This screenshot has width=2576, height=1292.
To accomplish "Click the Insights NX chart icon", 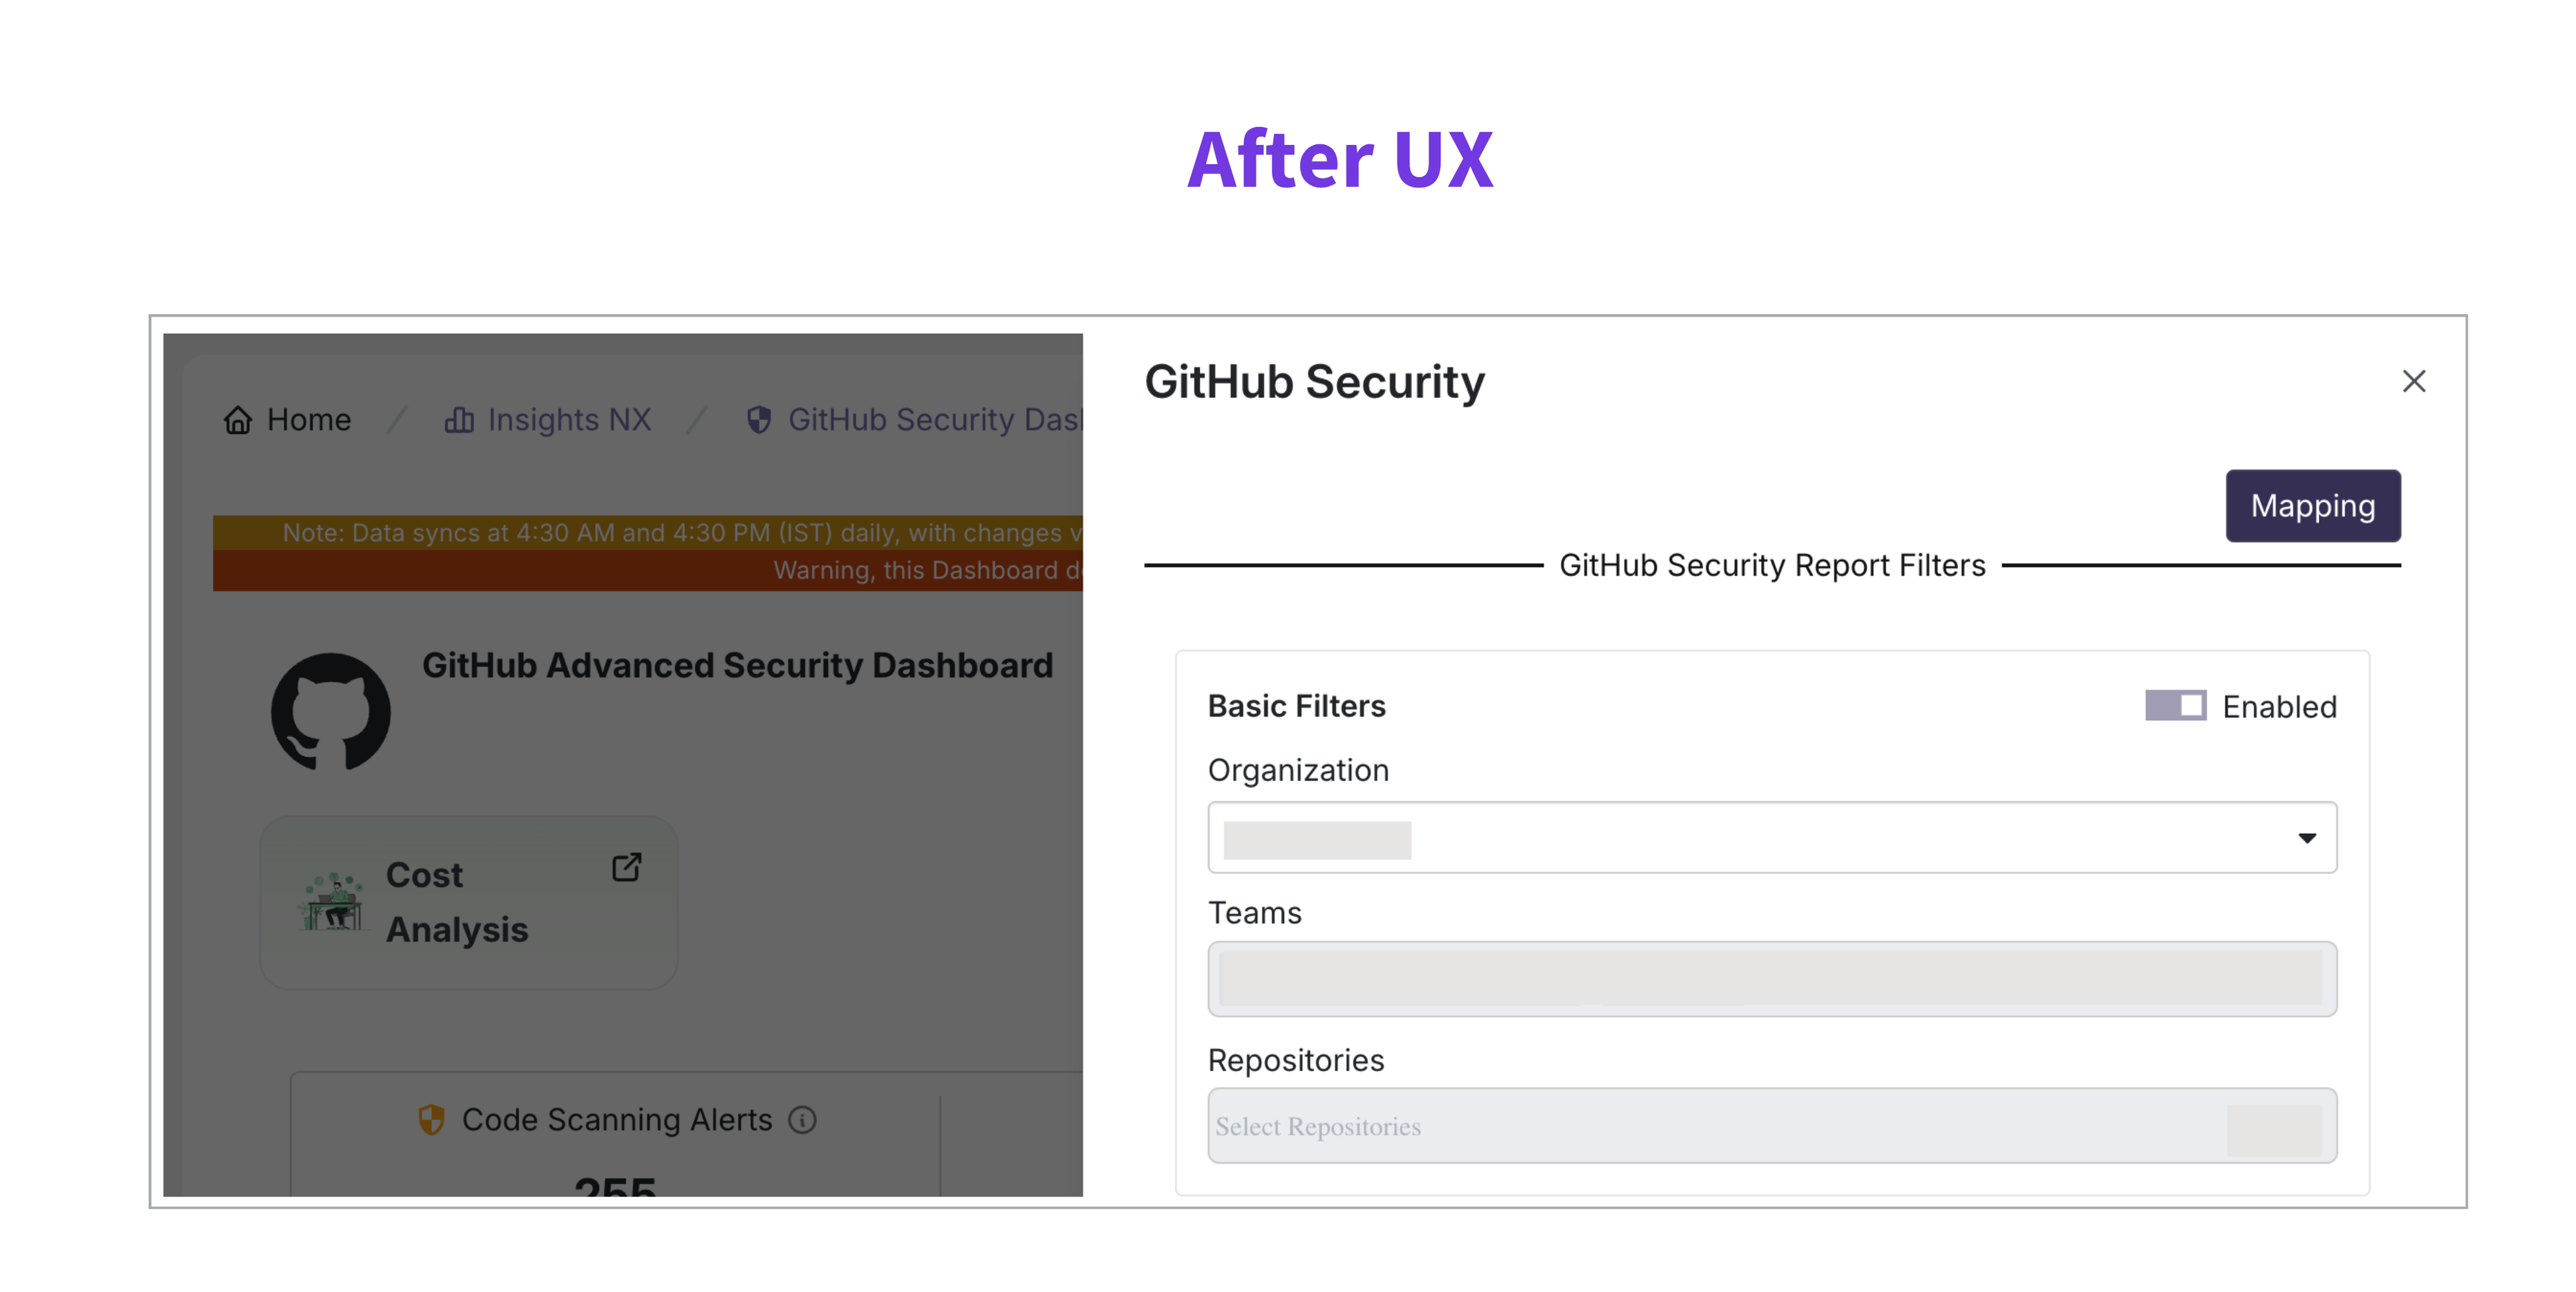I will point(459,420).
